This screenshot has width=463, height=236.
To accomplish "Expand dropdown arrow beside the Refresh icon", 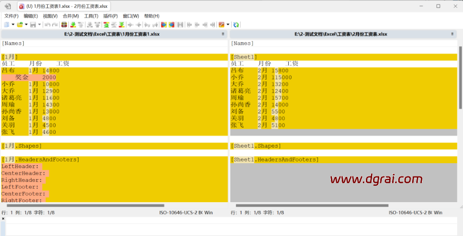I will (228, 25).
